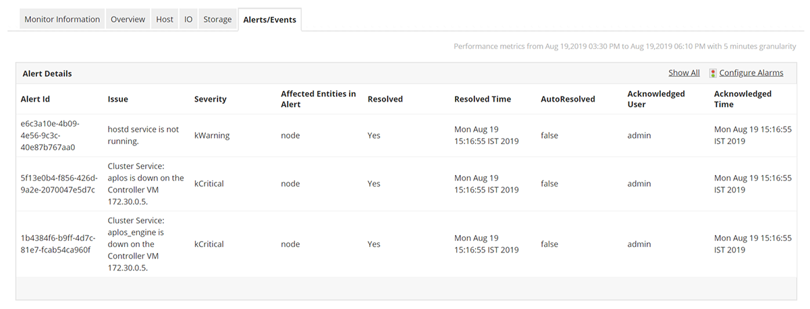Switch to the Storage tab
810x309 pixels.
coord(217,20)
